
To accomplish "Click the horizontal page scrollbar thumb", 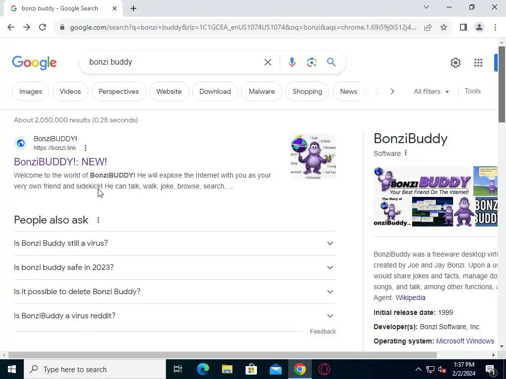I will (x=222, y=355).
